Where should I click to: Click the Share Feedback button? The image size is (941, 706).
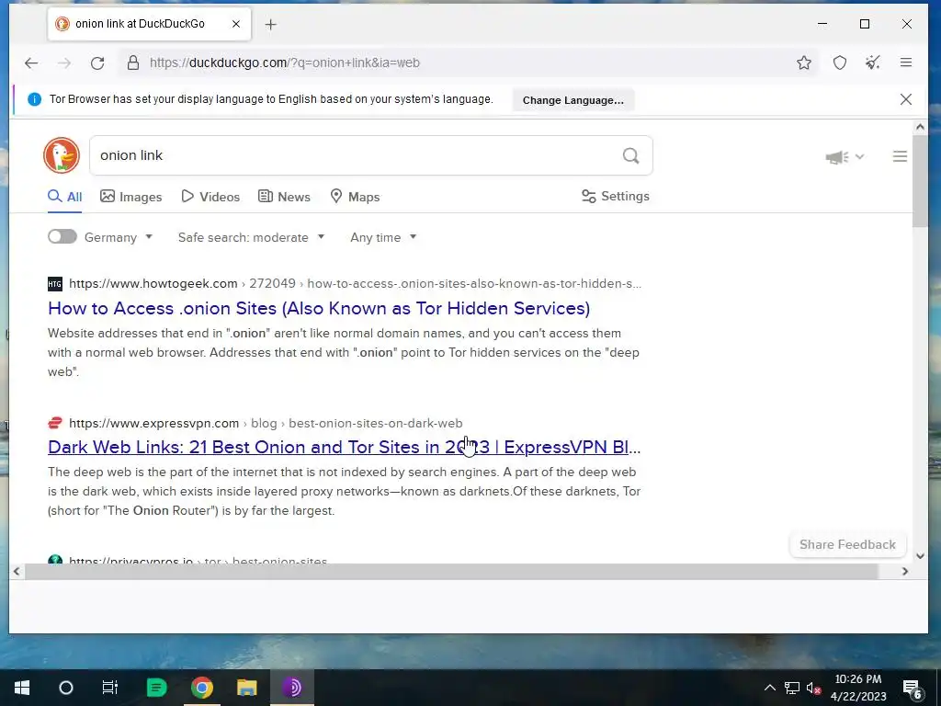point(847,544)
